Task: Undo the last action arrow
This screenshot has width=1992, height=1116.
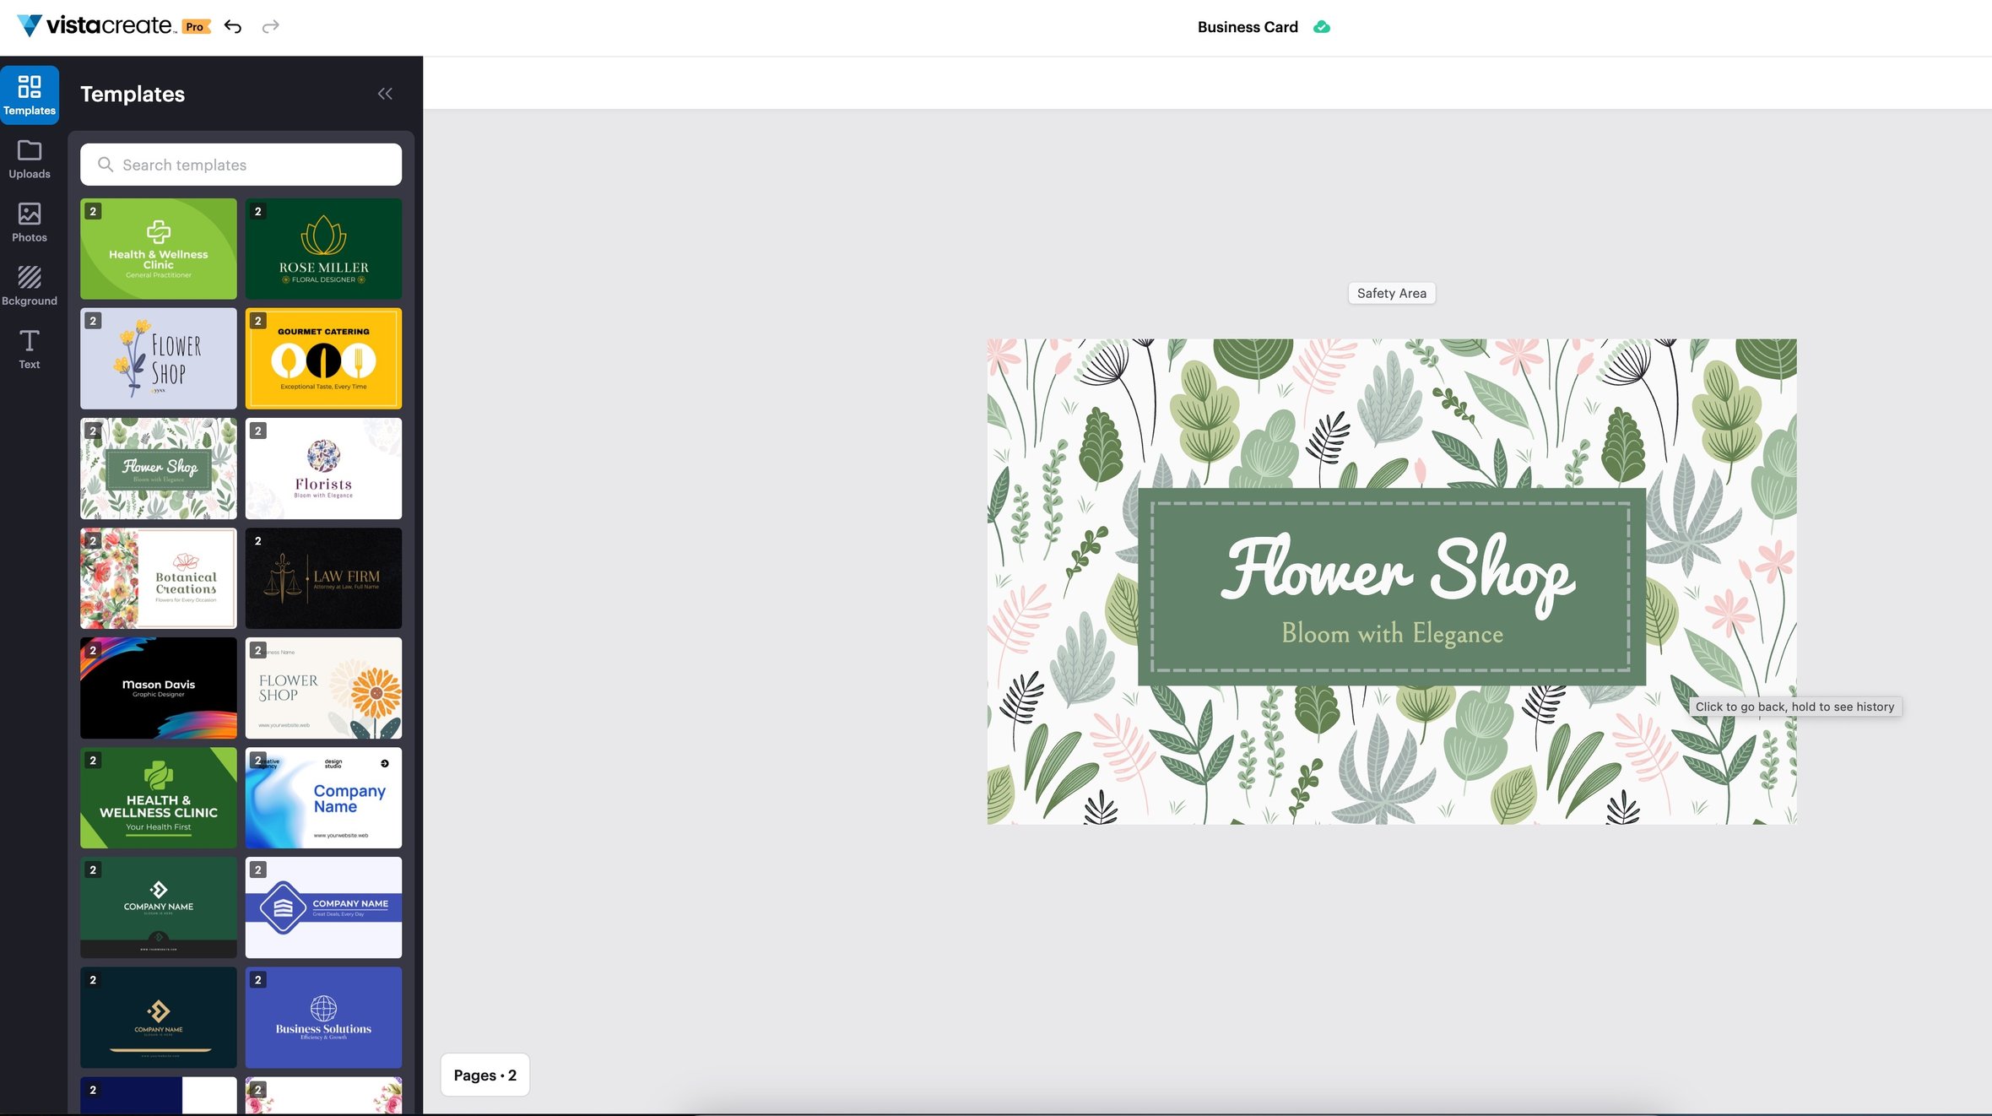Action: [233, 27]
